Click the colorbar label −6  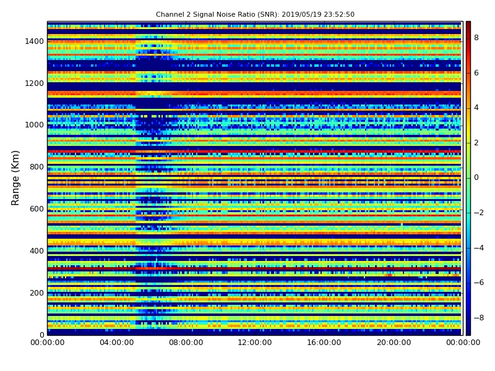[x=479, y=283]
